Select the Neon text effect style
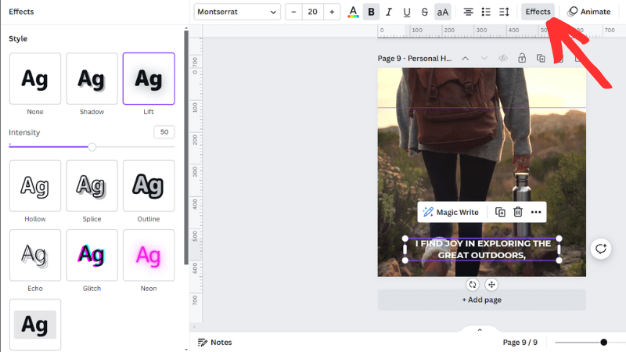The image size is (626, 352). [149, 255]
